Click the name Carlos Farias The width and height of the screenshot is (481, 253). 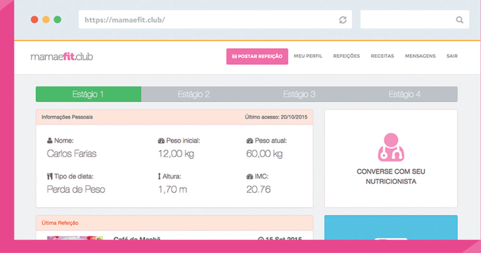click(x=72, y=154)
